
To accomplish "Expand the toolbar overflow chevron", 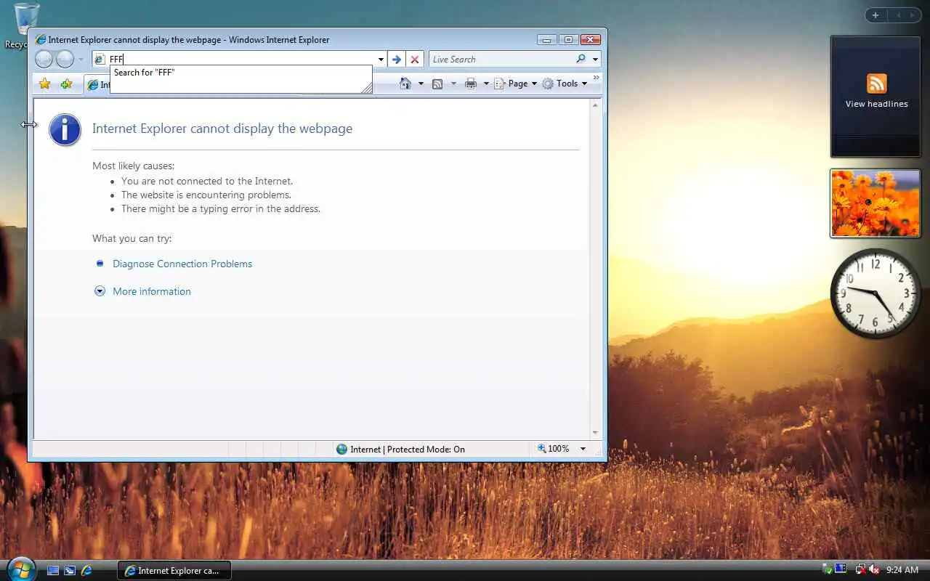I will [x=597, y=78].
